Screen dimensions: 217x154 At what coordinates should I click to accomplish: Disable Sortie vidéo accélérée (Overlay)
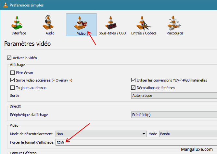13,80
